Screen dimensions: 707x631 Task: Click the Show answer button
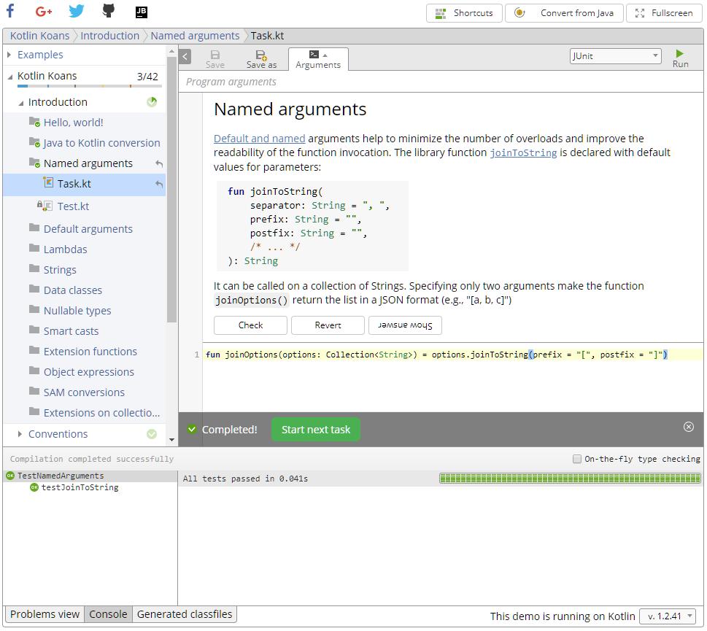point(405,325)
